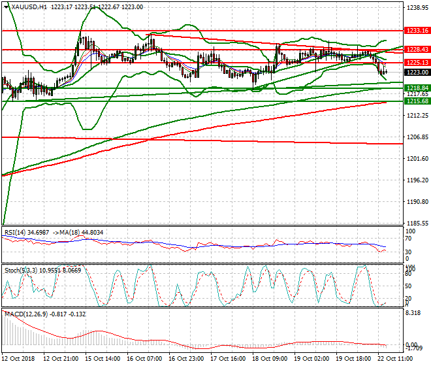The width and height of the screenshot is (431, 366).
Task: Click the Stochastic scale value 50
Action: 408,286
